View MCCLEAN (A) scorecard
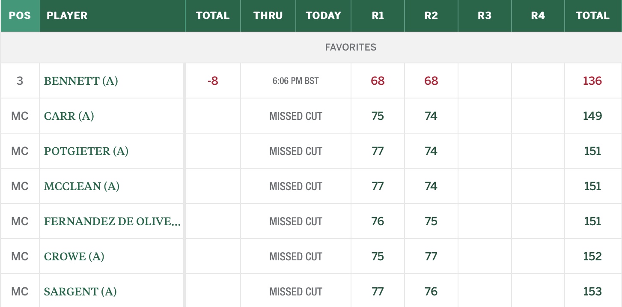Screen dimensions: 622x307 pyautogui.click(x=81, y=186)
